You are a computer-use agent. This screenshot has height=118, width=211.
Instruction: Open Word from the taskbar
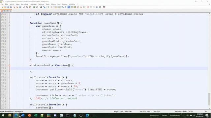(x=23, y=115)
